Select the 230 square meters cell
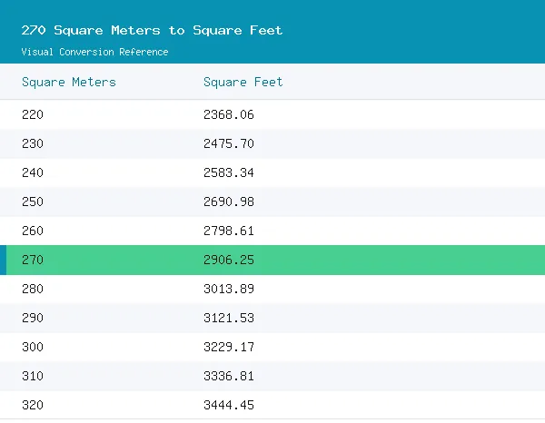Screen dimensions: 545x423 (33, 143)
